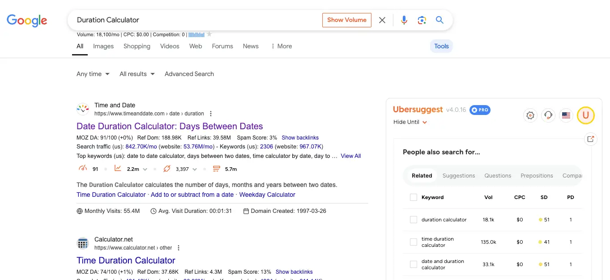
Task: Click the domain authority gauge icon showing 91
Action: point(83,169)
